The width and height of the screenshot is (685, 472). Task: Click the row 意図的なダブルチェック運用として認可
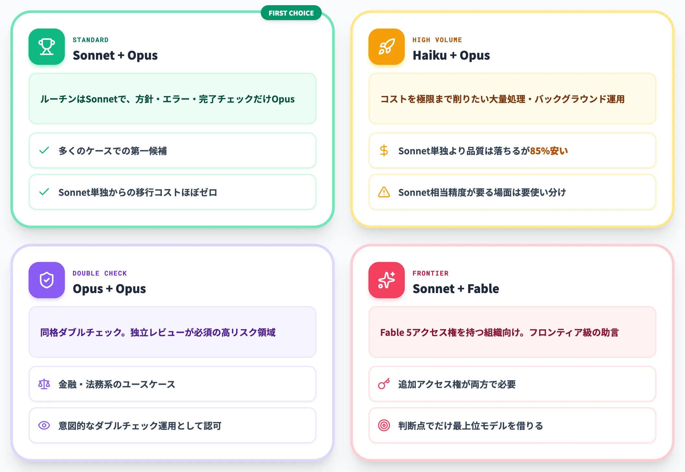173,425
